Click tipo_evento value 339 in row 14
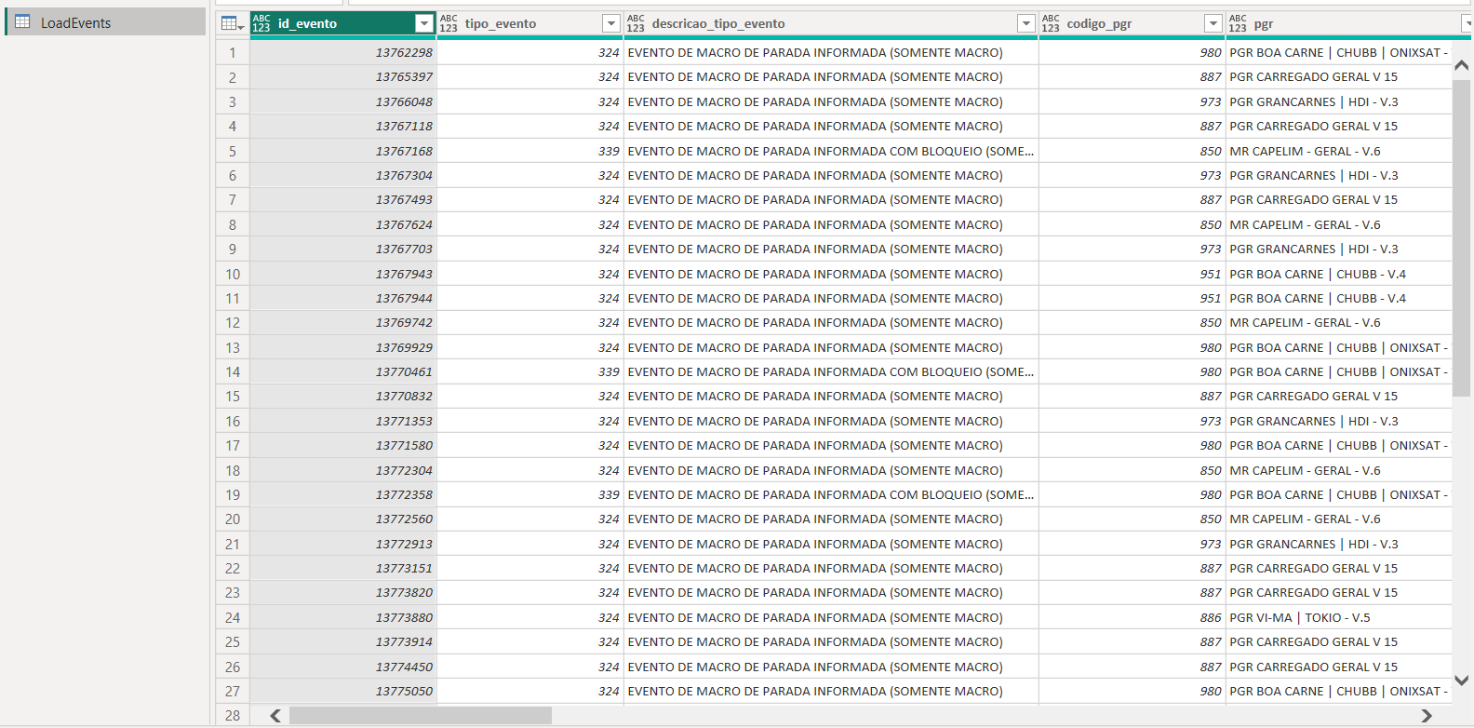This screenshot has height=728, width=1474. tap(530, 371)
